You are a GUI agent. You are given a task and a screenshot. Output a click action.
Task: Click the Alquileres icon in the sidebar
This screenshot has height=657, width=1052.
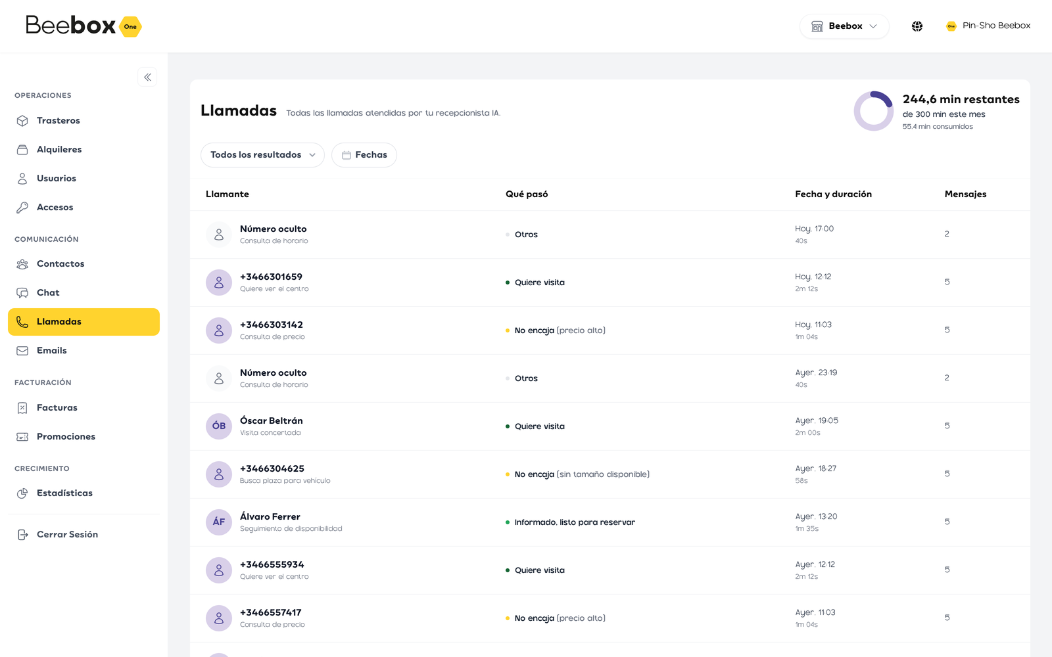tap(22, 150)
